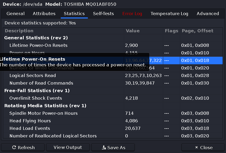The height and width of the screenshot is (153, 226).
Task: Select the Overlimit Shock Events row
Action: (36, 98)
